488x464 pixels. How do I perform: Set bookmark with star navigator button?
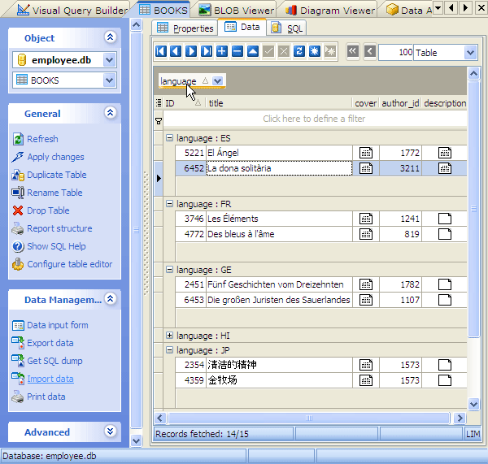[x=314, y=51]
